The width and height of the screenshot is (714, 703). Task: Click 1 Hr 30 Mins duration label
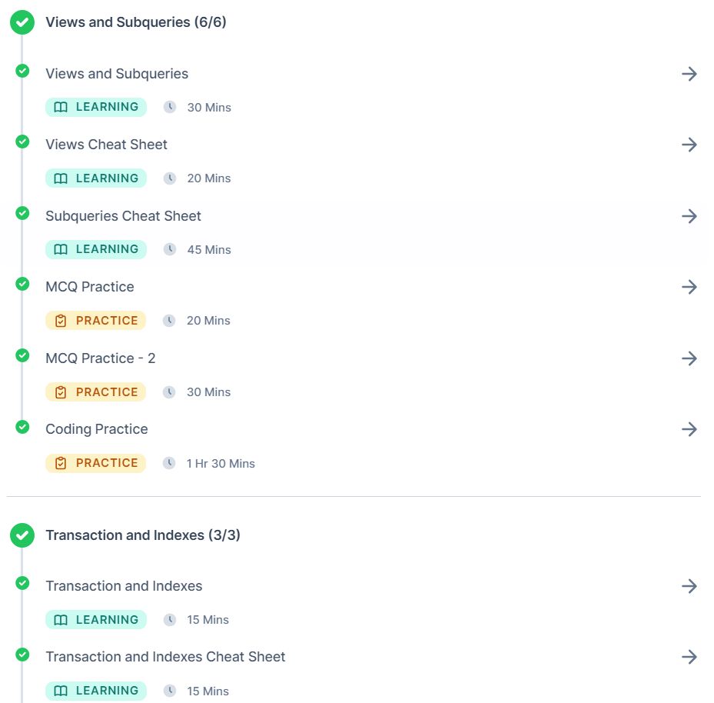pos(221,463)
